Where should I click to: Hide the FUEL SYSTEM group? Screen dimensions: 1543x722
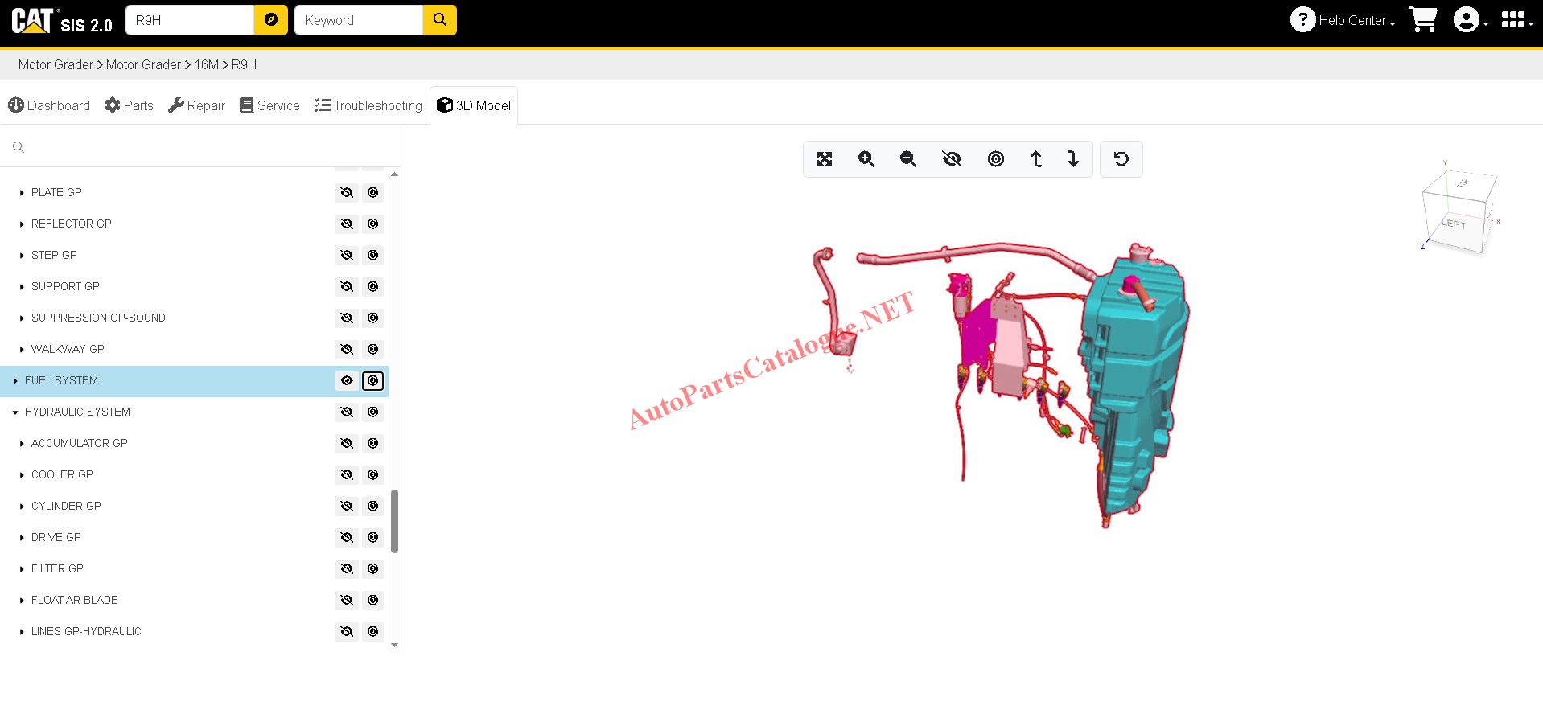347,381
